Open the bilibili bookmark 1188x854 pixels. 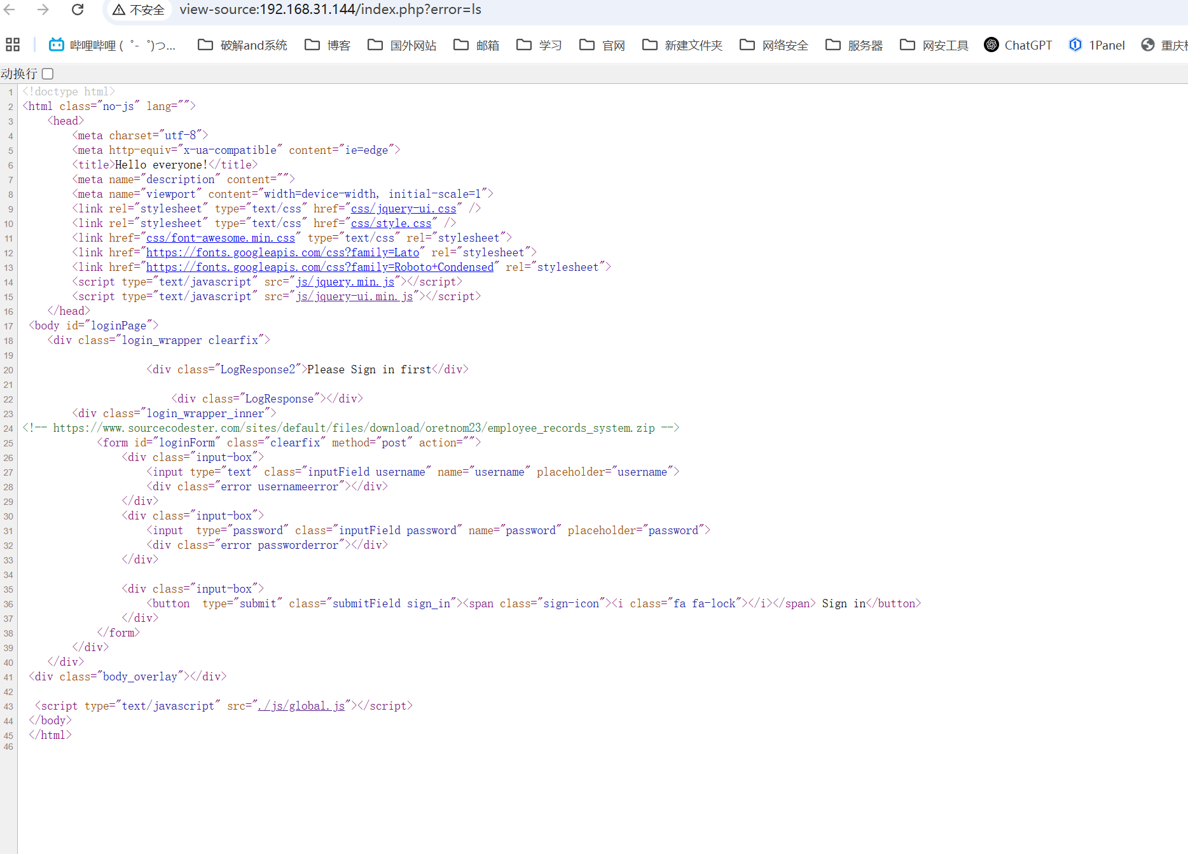tap(113, 45)
